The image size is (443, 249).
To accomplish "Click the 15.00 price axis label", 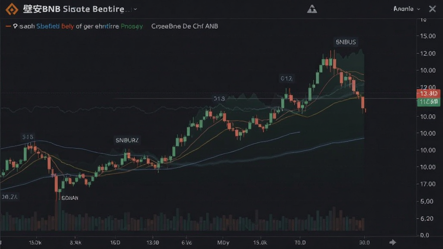I will coord(428,36).
